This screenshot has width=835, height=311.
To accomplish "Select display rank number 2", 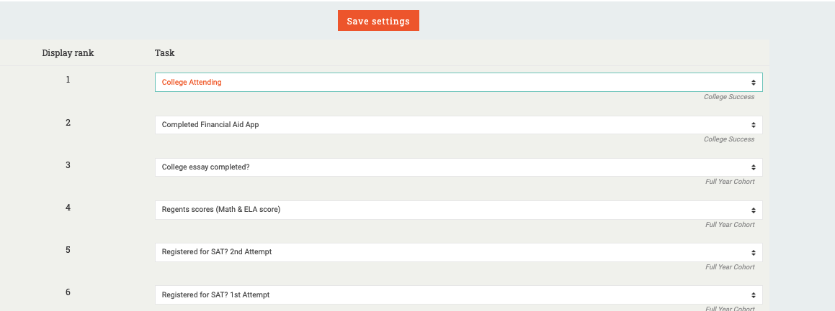I will pos(68,122).
